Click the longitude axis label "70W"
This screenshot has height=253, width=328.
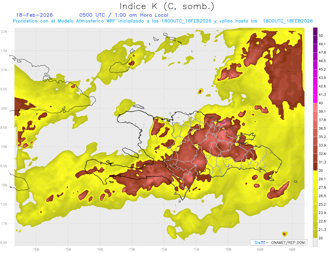(x=228, y=249)
